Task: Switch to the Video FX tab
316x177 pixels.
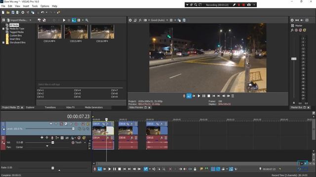Action: point(70,107)
